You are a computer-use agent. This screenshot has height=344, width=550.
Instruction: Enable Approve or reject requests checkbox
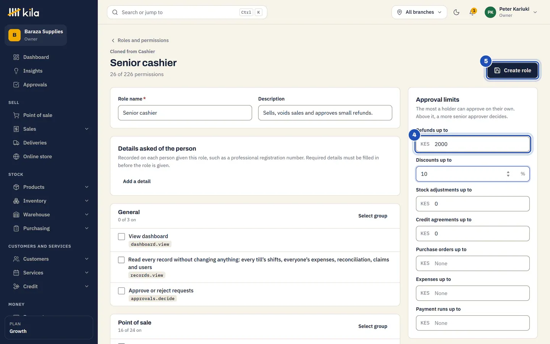121,291
